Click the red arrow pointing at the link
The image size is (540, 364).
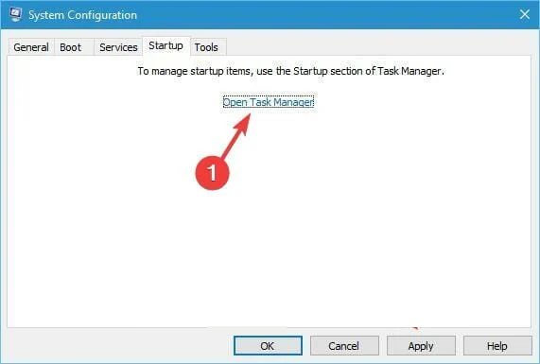(x=236, y=136)
